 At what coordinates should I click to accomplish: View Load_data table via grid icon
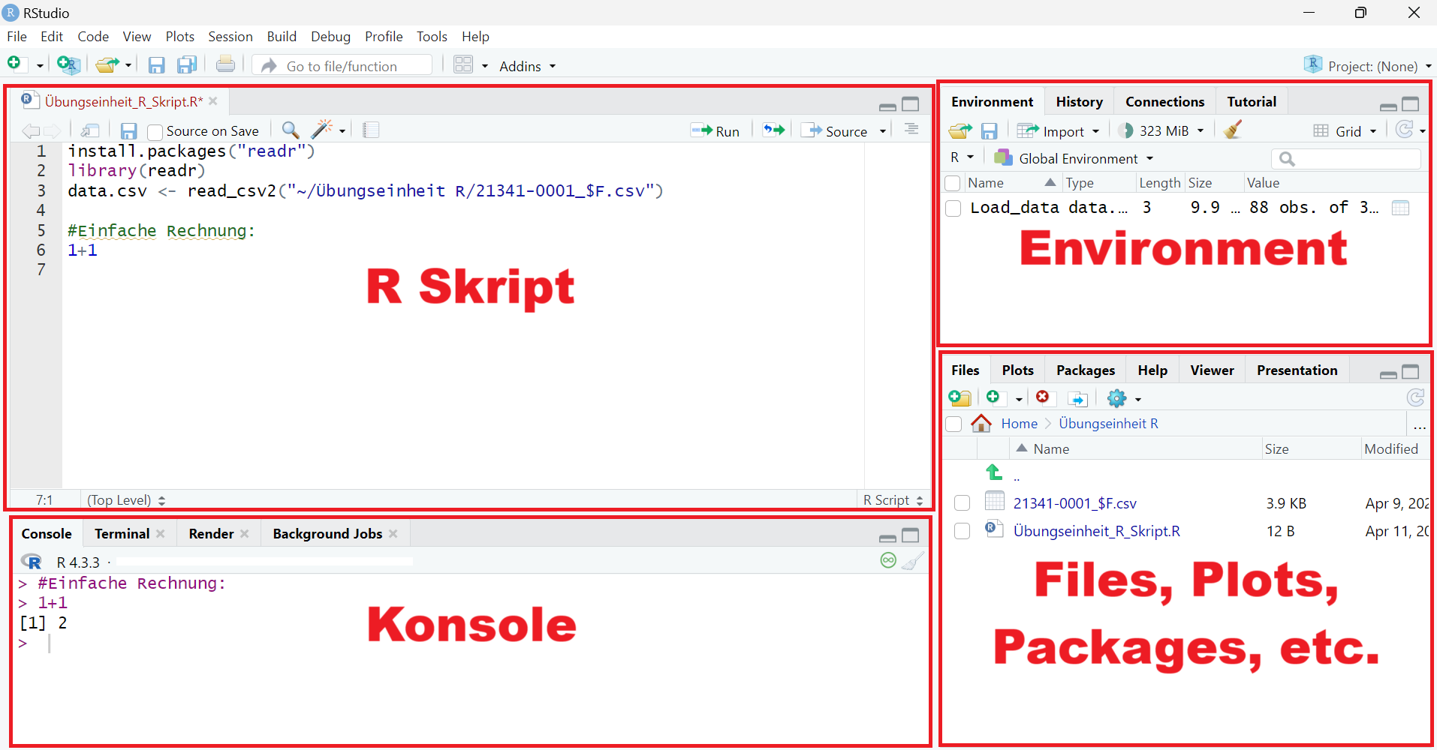[x=1400, y=208]
